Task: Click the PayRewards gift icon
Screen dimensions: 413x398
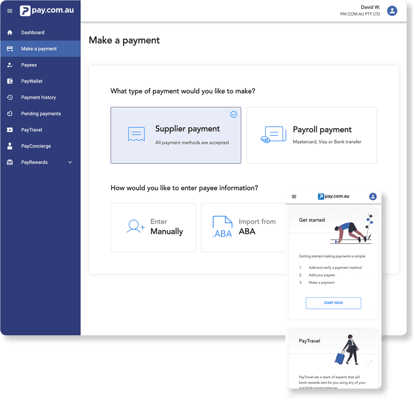Action: [x=10, y=162]
